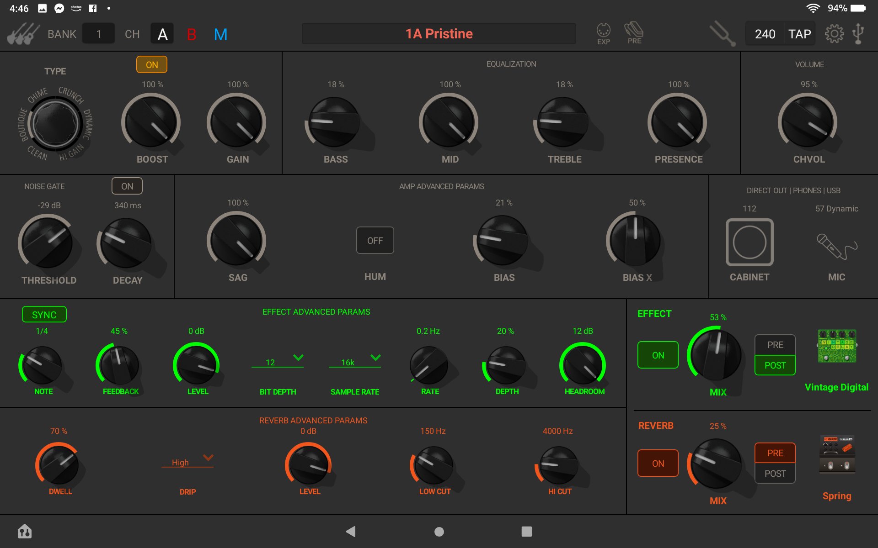Image resolution: width=878 pixels, height=548 pixels.
Task: Disable the Noise Gate ON switch
Action: [127, 186]
